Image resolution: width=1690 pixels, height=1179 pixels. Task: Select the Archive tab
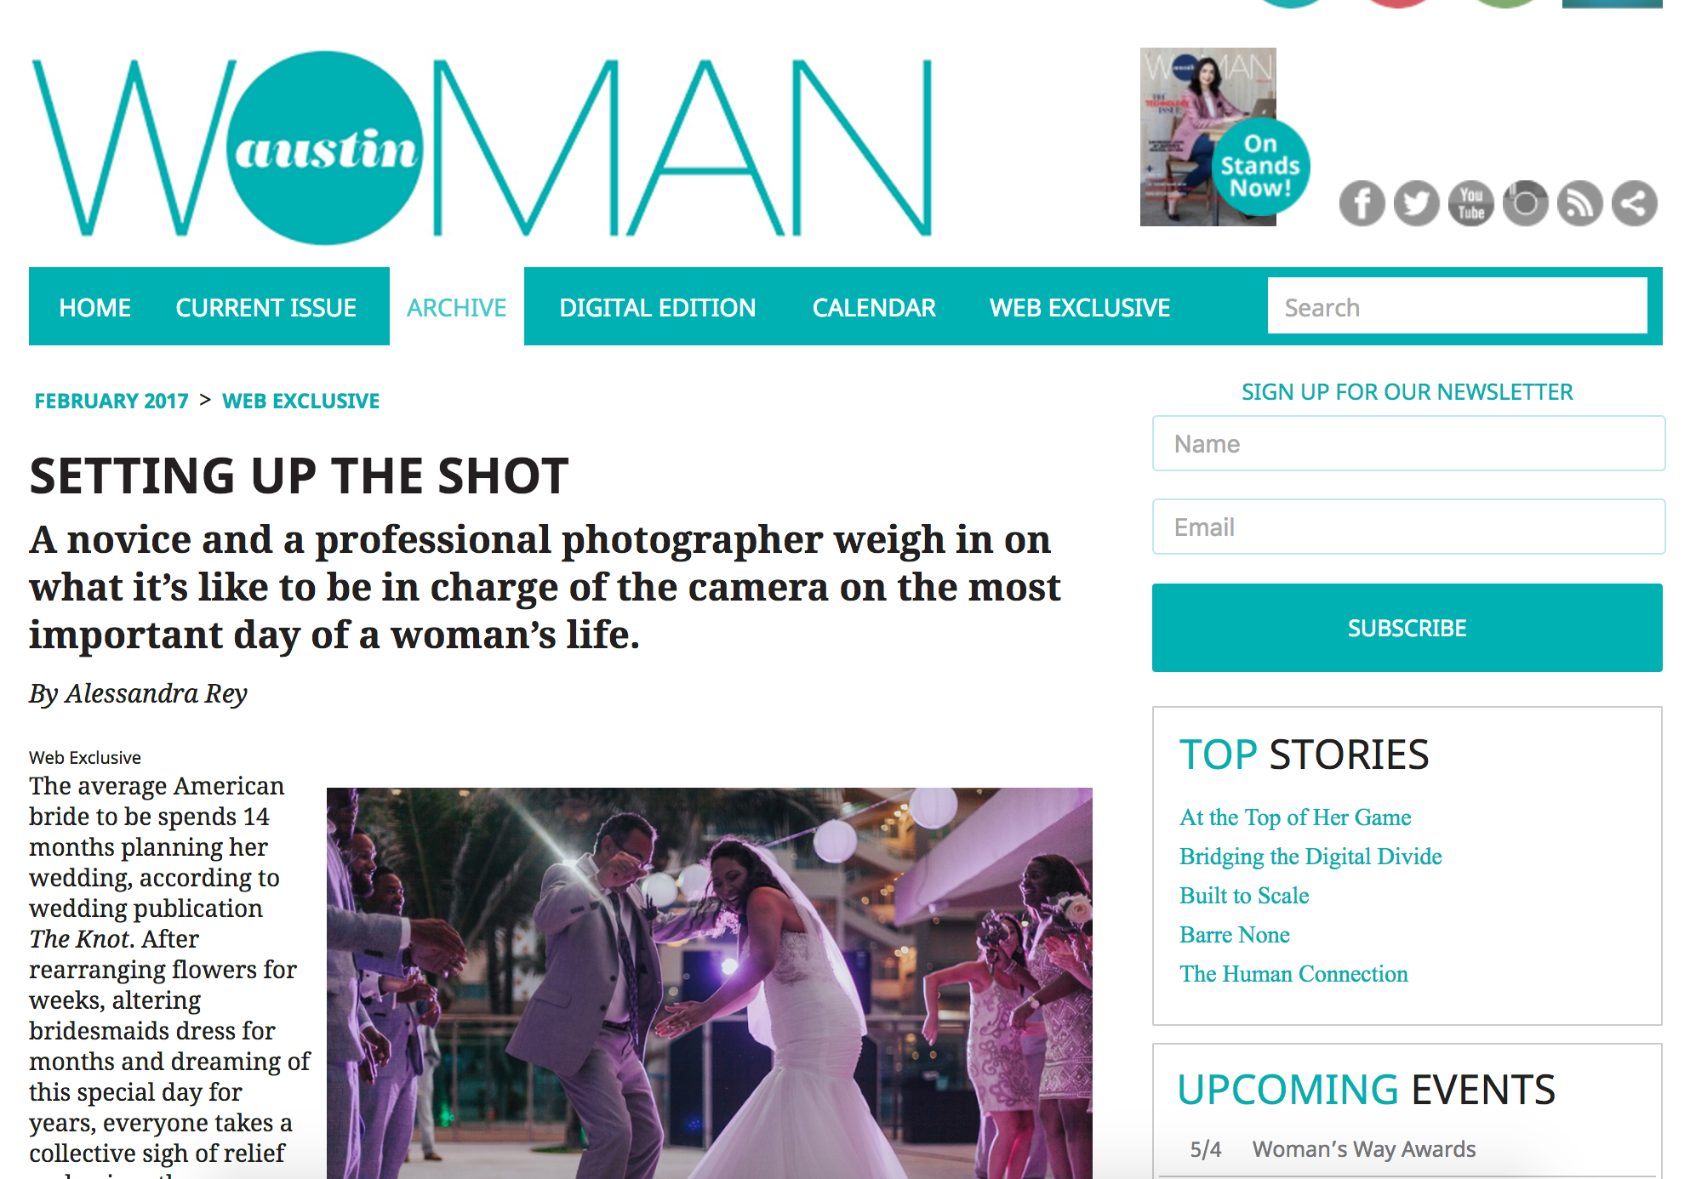click(x=456, y=307)
